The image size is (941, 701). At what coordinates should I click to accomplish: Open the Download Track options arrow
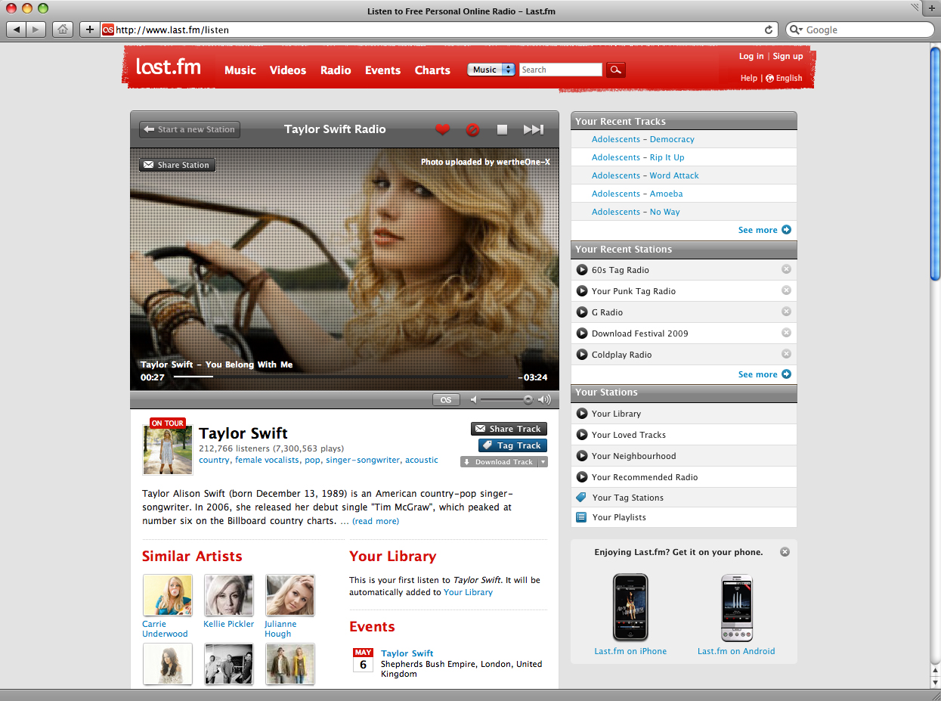point(543,461)
